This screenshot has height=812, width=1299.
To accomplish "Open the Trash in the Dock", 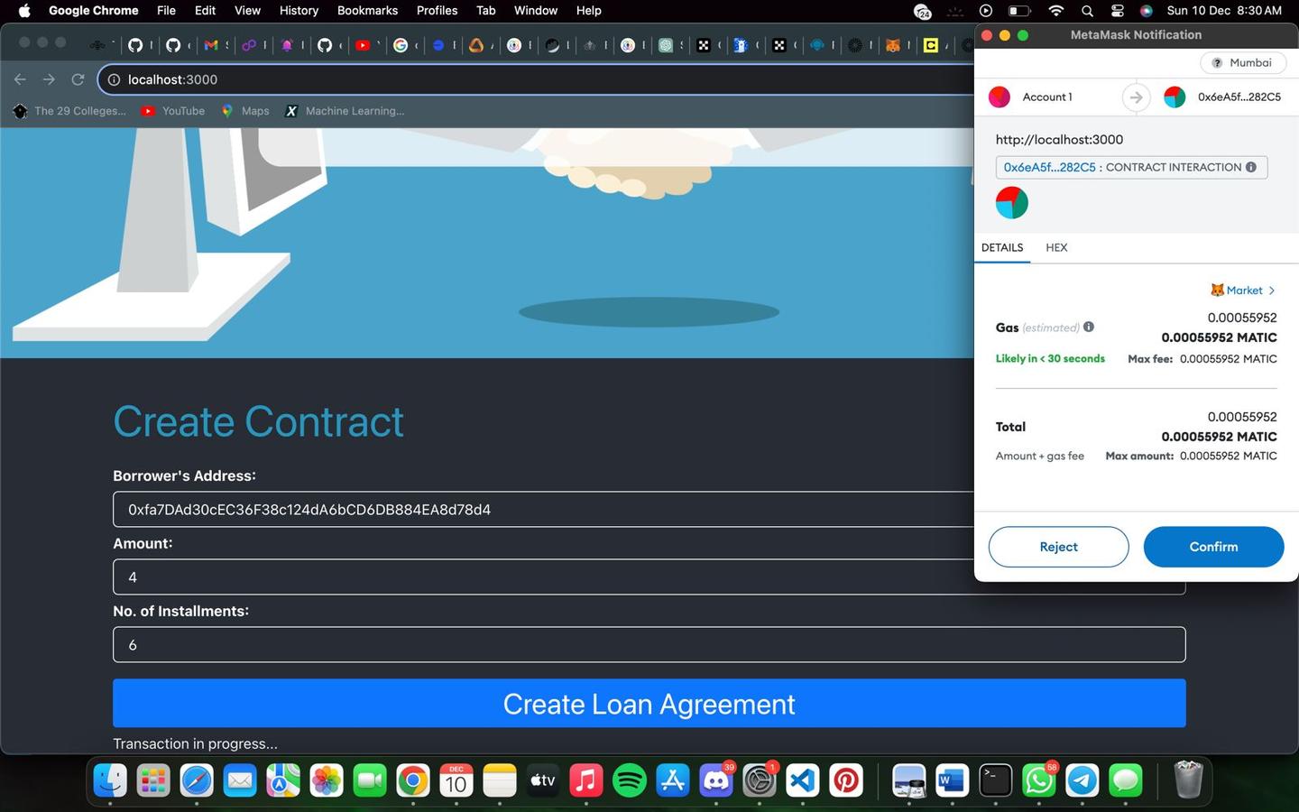I will [x=1188, y=780].
